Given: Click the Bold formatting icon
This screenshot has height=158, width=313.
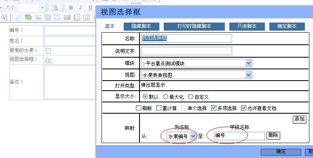Looking at the screenshot, I should [71, 8].
